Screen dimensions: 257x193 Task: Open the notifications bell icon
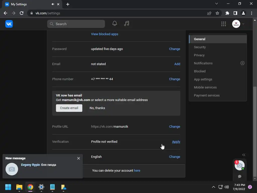(114, 23)
